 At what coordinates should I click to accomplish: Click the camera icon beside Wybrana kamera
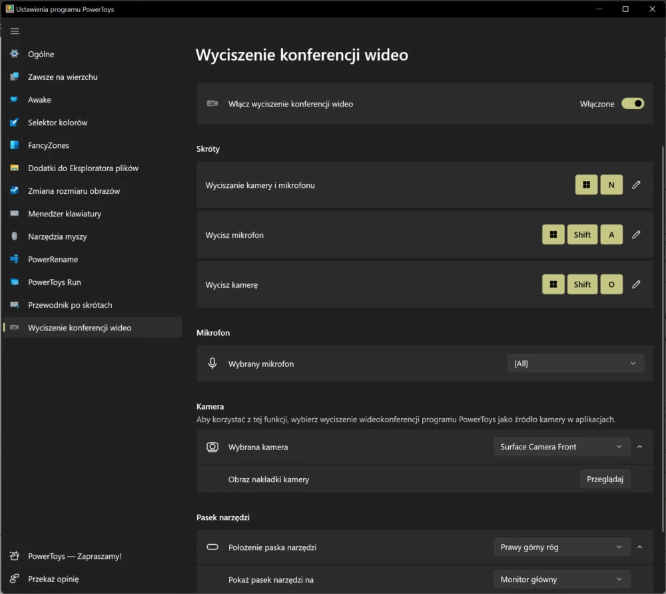[212, 447]
